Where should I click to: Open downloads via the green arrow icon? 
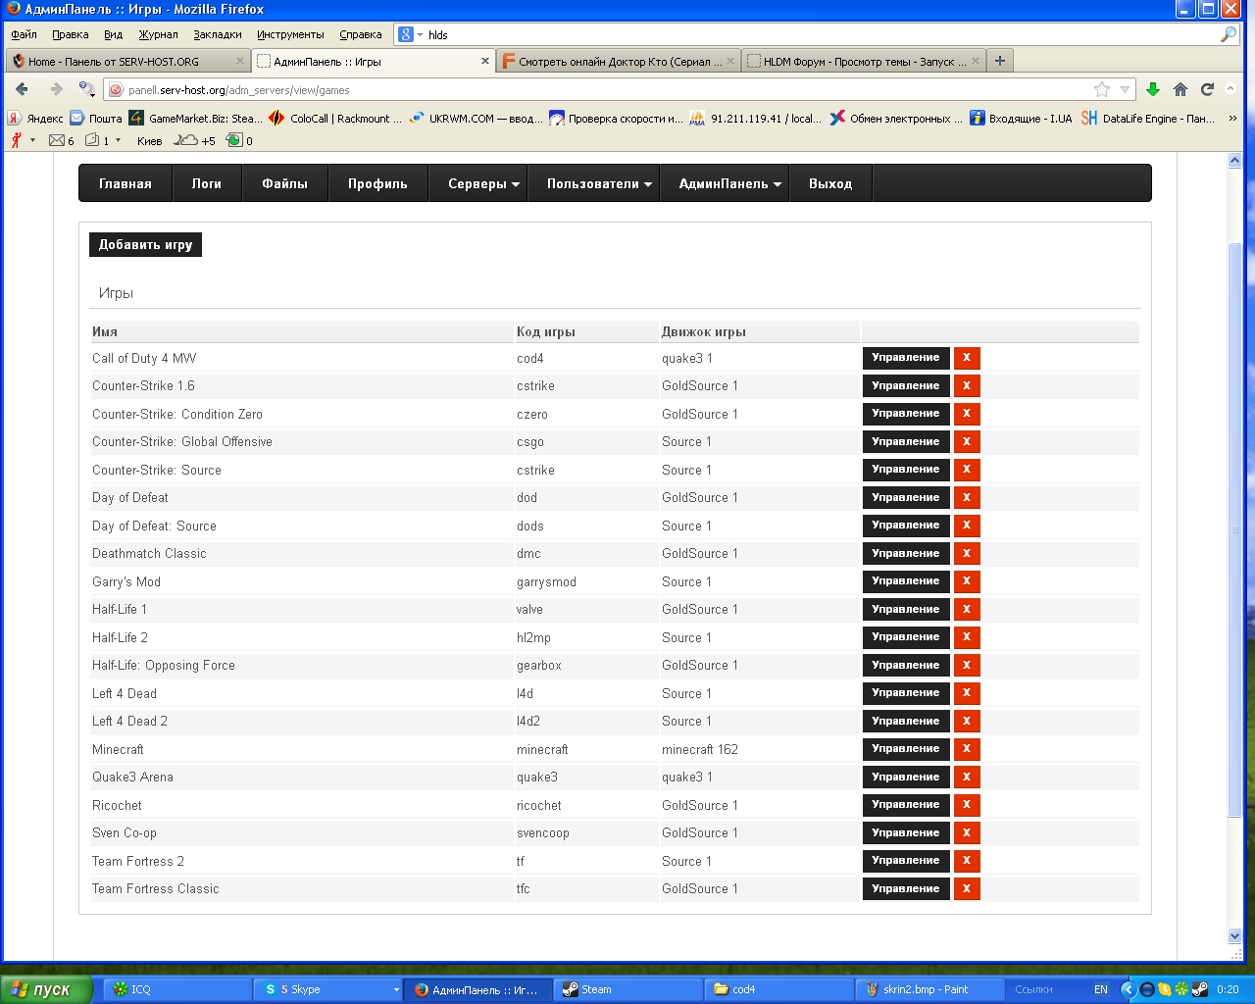point(1153,89)
